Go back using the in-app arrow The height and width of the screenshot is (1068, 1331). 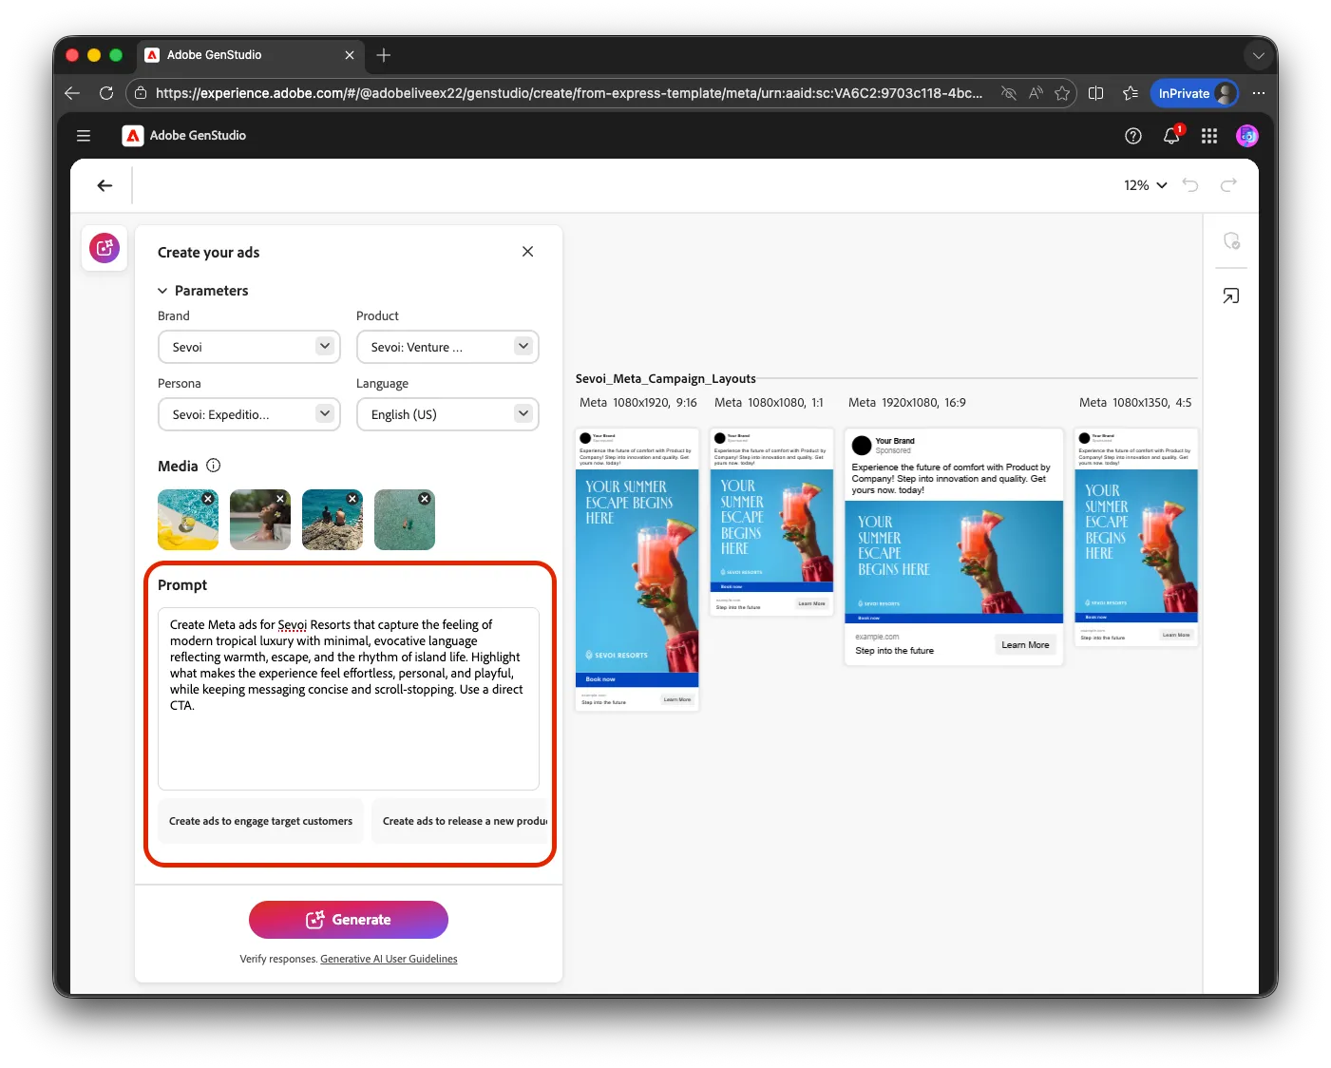[x=105, y=185]
